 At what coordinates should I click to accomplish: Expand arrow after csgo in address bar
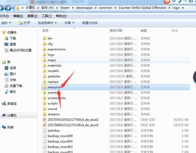[x=183, y=8]
